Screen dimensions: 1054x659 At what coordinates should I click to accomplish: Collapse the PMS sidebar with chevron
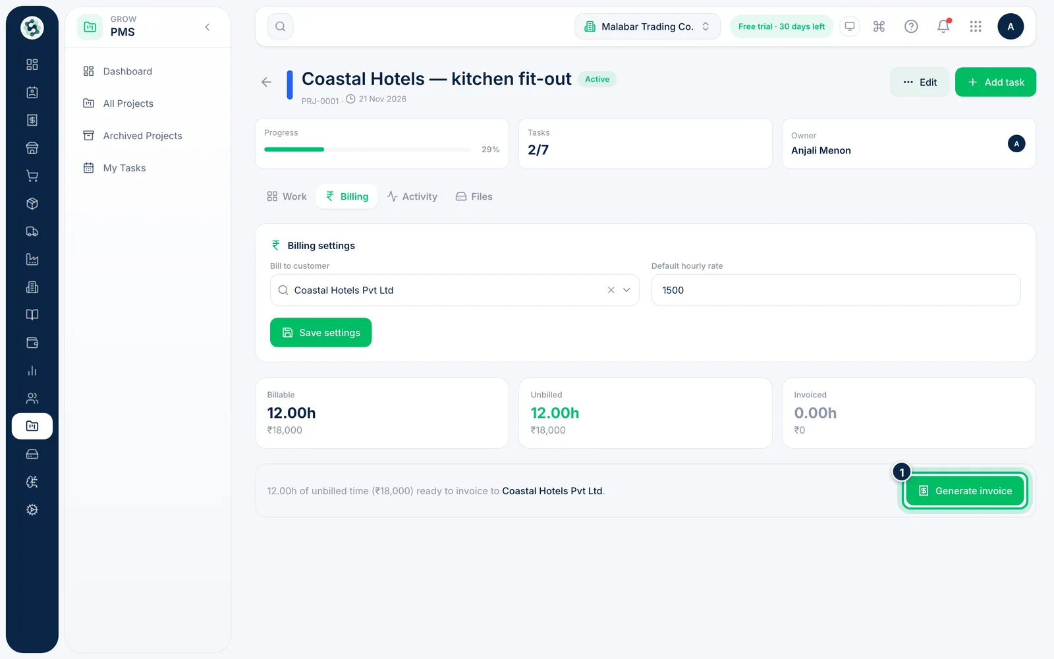point(208,27)
